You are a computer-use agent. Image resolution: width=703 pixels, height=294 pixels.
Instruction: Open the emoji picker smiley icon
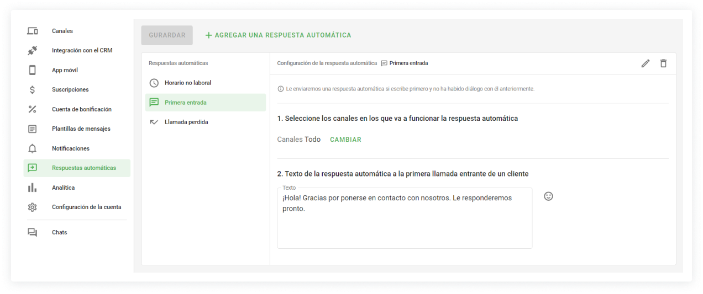(x=548, y=196)
